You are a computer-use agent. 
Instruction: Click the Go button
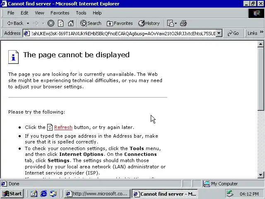[x=233, y=33]
